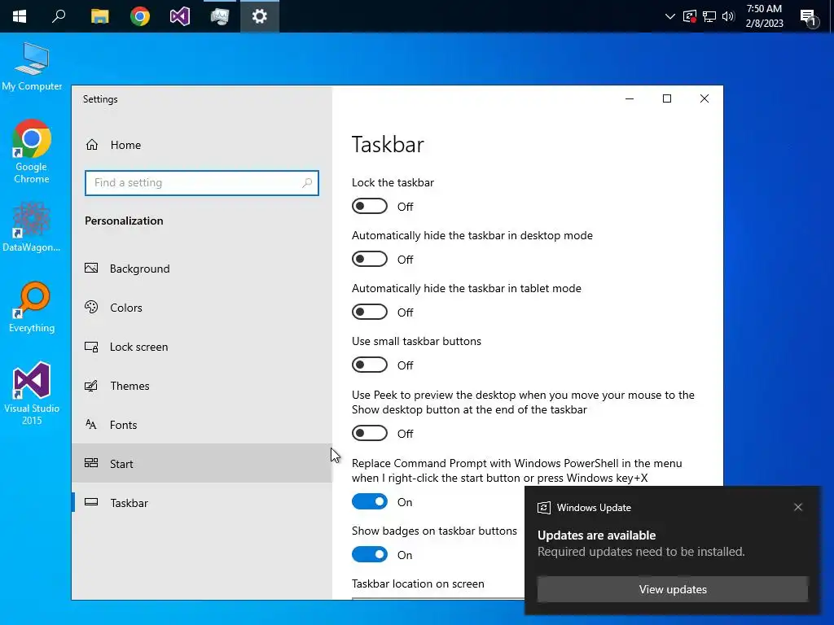Dismiss the Windows Update notification

tap(798, 507)
